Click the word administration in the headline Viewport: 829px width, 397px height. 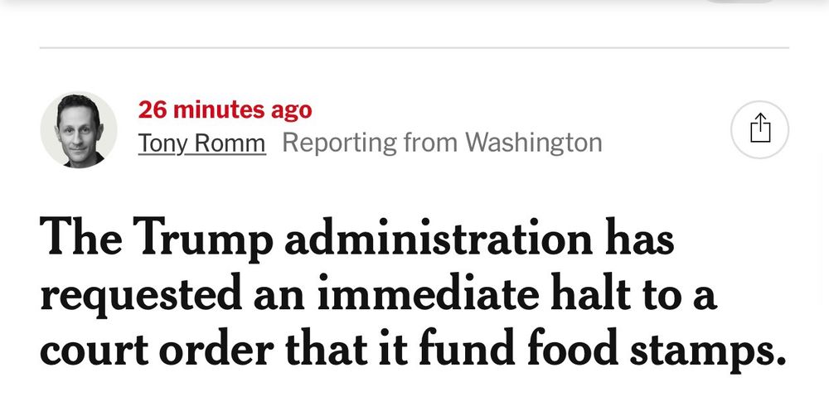(439, 239)
